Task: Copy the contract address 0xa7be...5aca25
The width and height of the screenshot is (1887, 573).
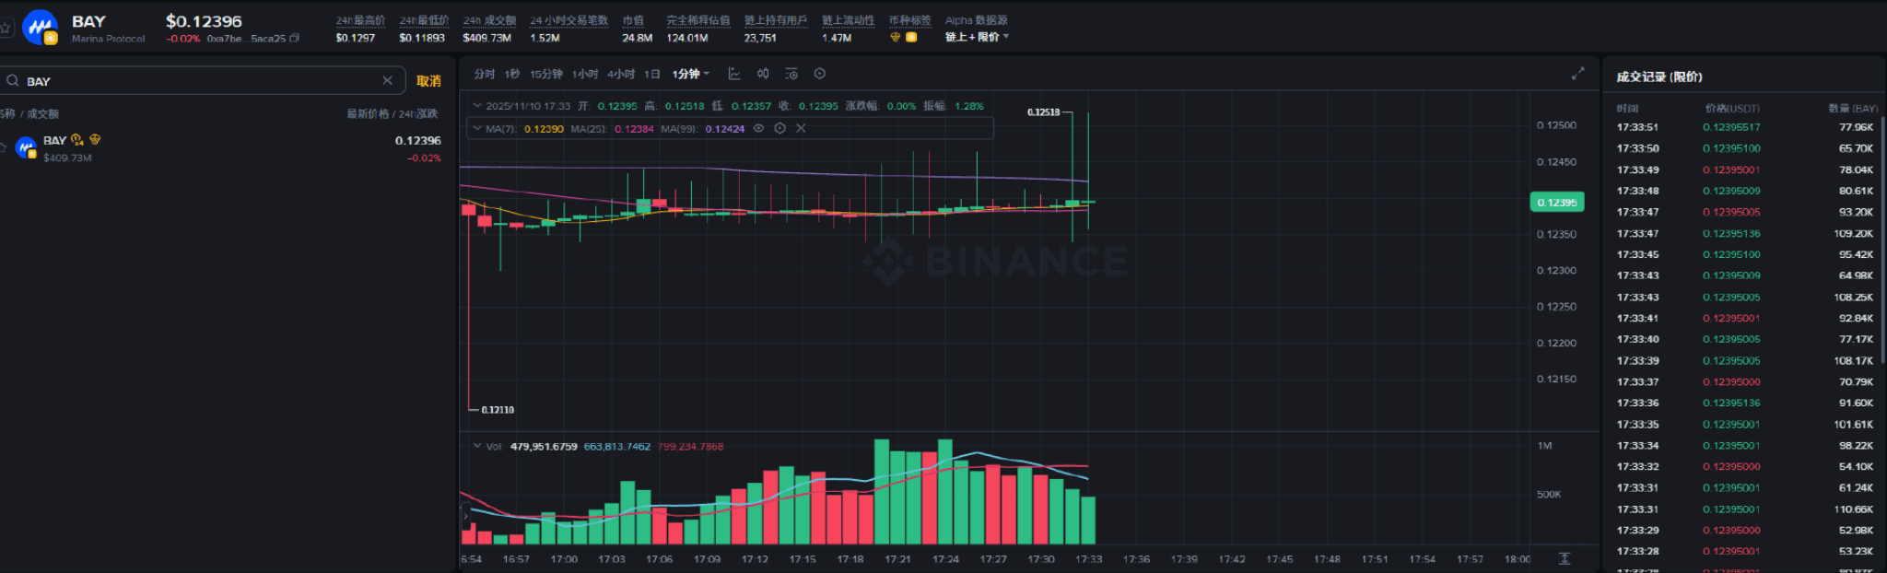Action: pyautogui.click(x=295, y=39)
